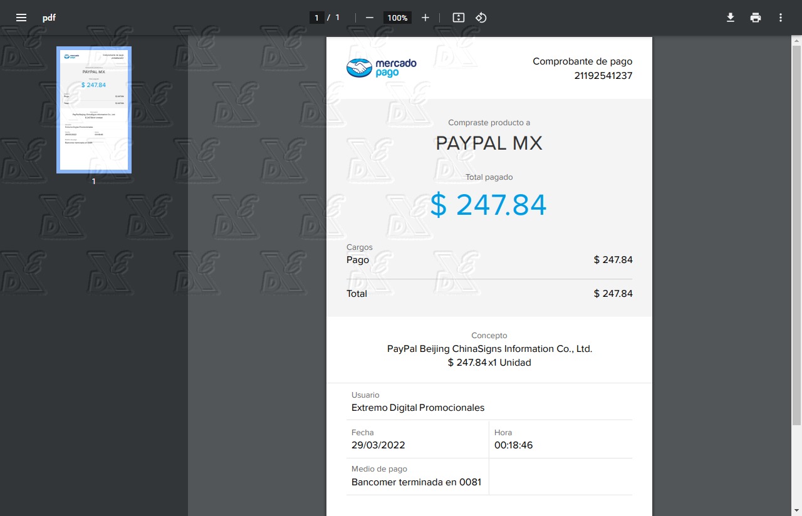Select the page 1 thumbnail
Image resolution: width=802 pixels, height=516 pixels.
(94, 110)
